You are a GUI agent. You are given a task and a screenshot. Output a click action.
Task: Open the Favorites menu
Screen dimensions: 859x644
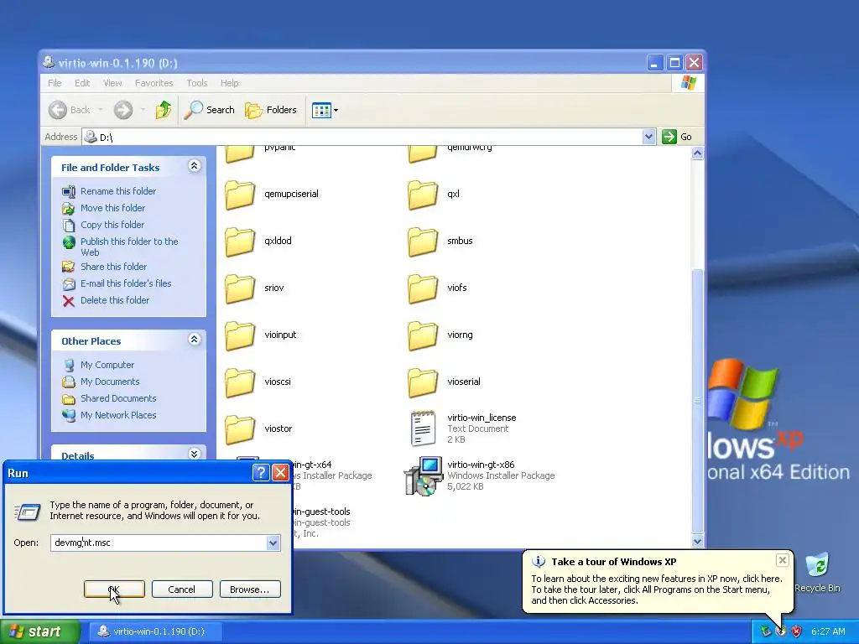point(154,83)
